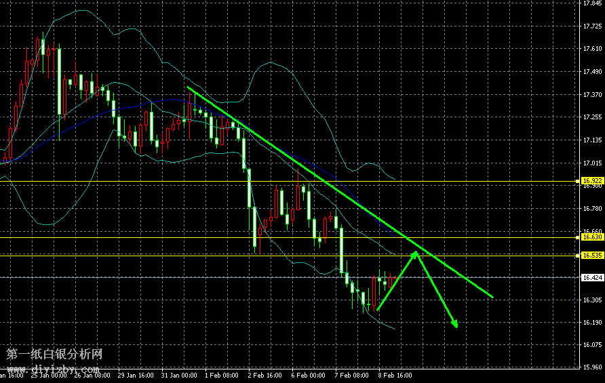
Task: Click the 16.922 price level tag
Action: click(592, 181)
